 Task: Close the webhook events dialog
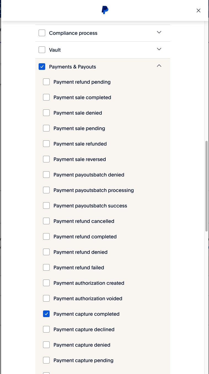click(199, 10)
